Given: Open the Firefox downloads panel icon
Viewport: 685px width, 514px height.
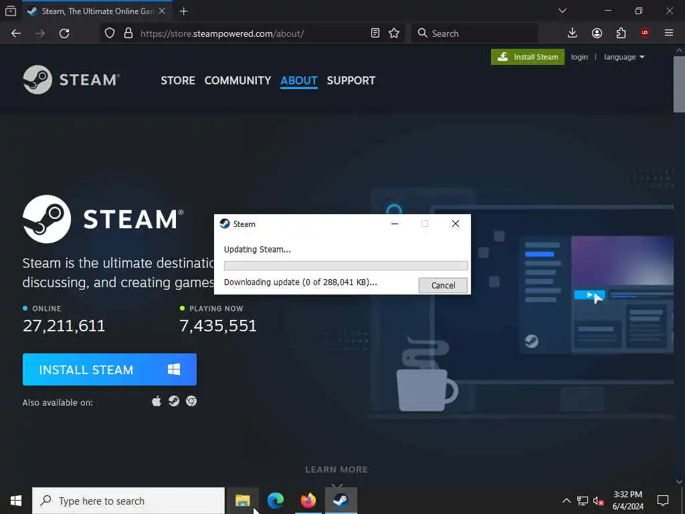Looking at the screenshot, I should click(x=573, y=33).
